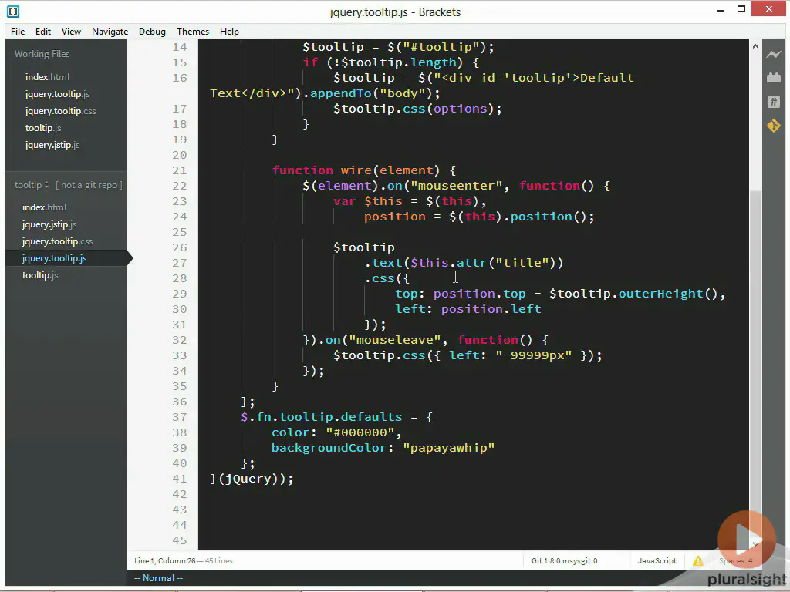
Task: Click the Working Files header
Action: point(42,54)
